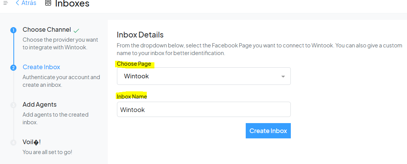Click step number 4 circle
Image resolution: width=407 pixels, height=164 pixels.
13,143
